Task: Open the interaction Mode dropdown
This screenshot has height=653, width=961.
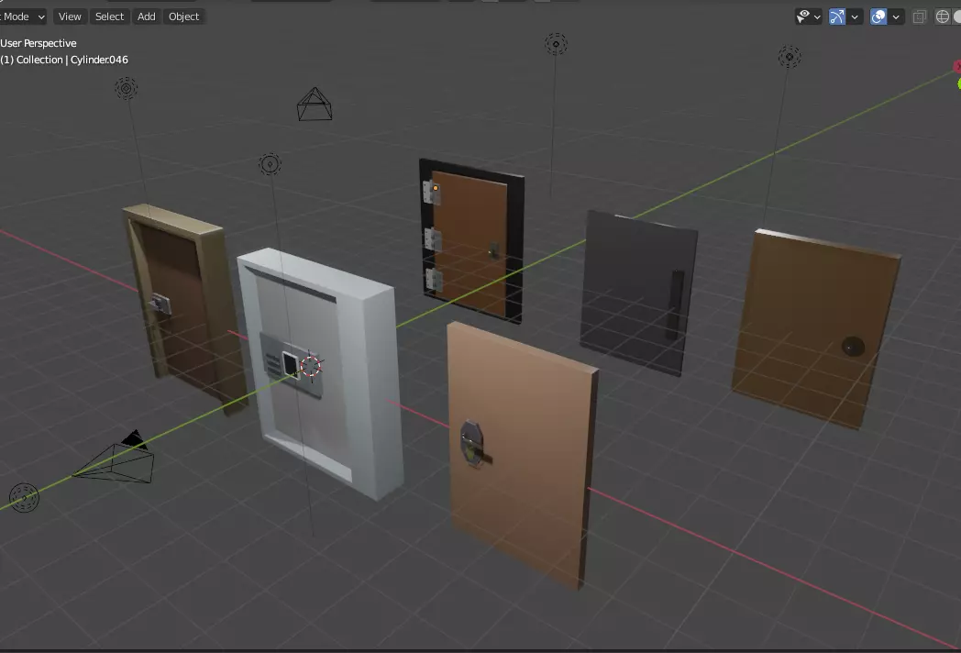Action: coord(23,17)
